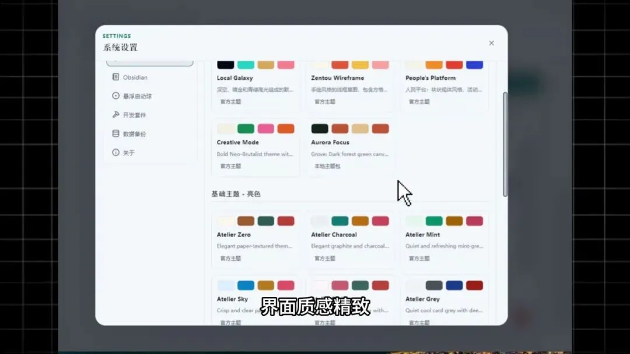Click the 'Grove: Dark forest green' description
The image size is (630, 354).
tap(349, 154)
